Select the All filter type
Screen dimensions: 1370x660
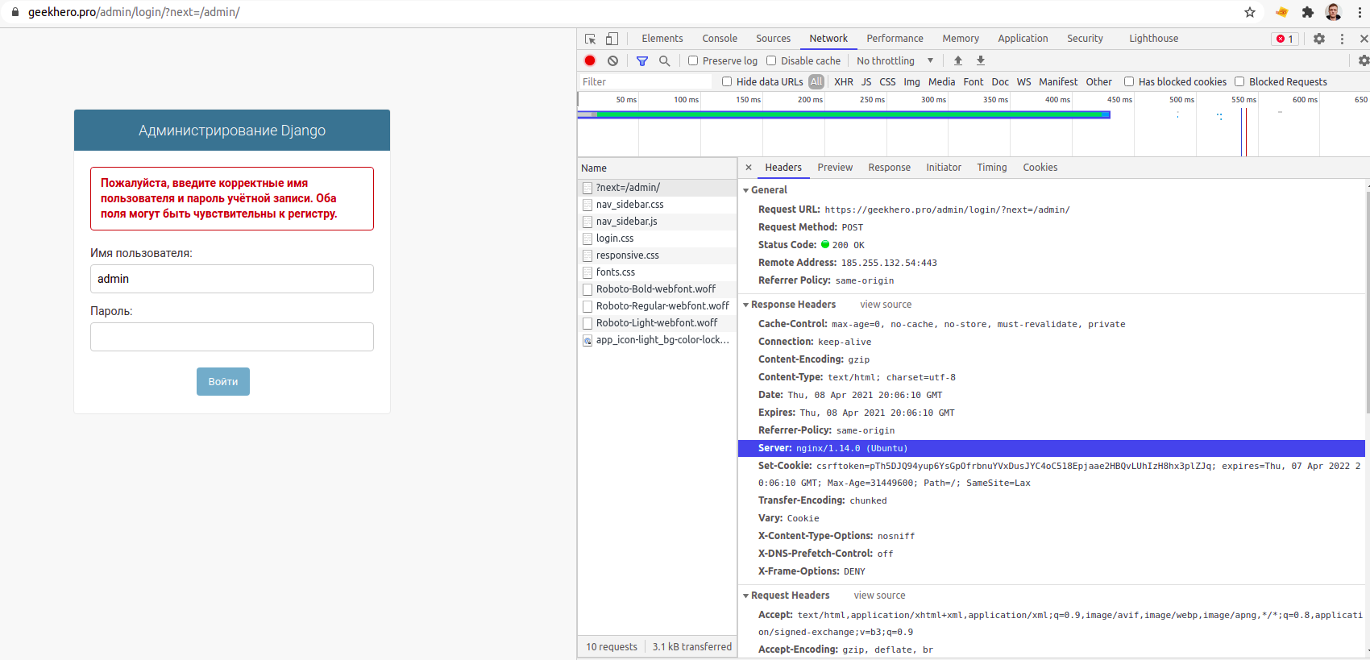[x=816, y=81]
